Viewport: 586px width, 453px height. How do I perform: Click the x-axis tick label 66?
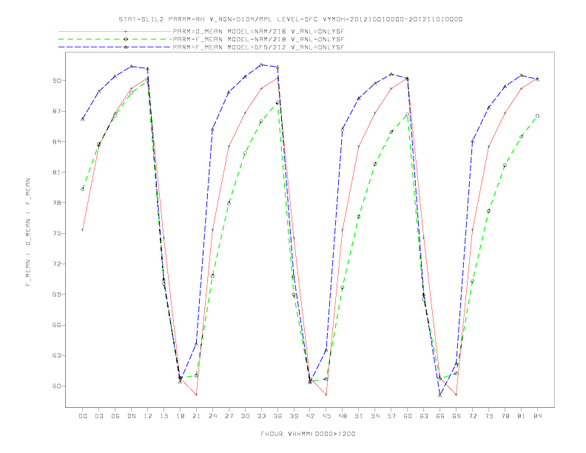[x=440, y=416]
